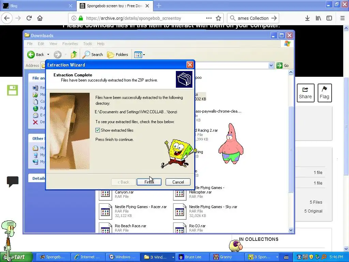Click archive.org comment bubble icon
Image resolution: width=349 pixels, height=262 pixels.
pyautogui.click(x=13, y=181)
